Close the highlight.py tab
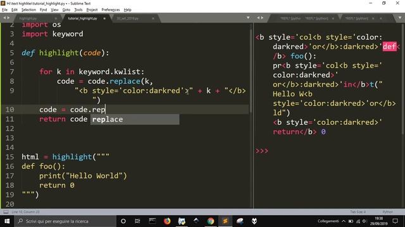The height and width of the screenshot is (227, 405). pos(56,18)
